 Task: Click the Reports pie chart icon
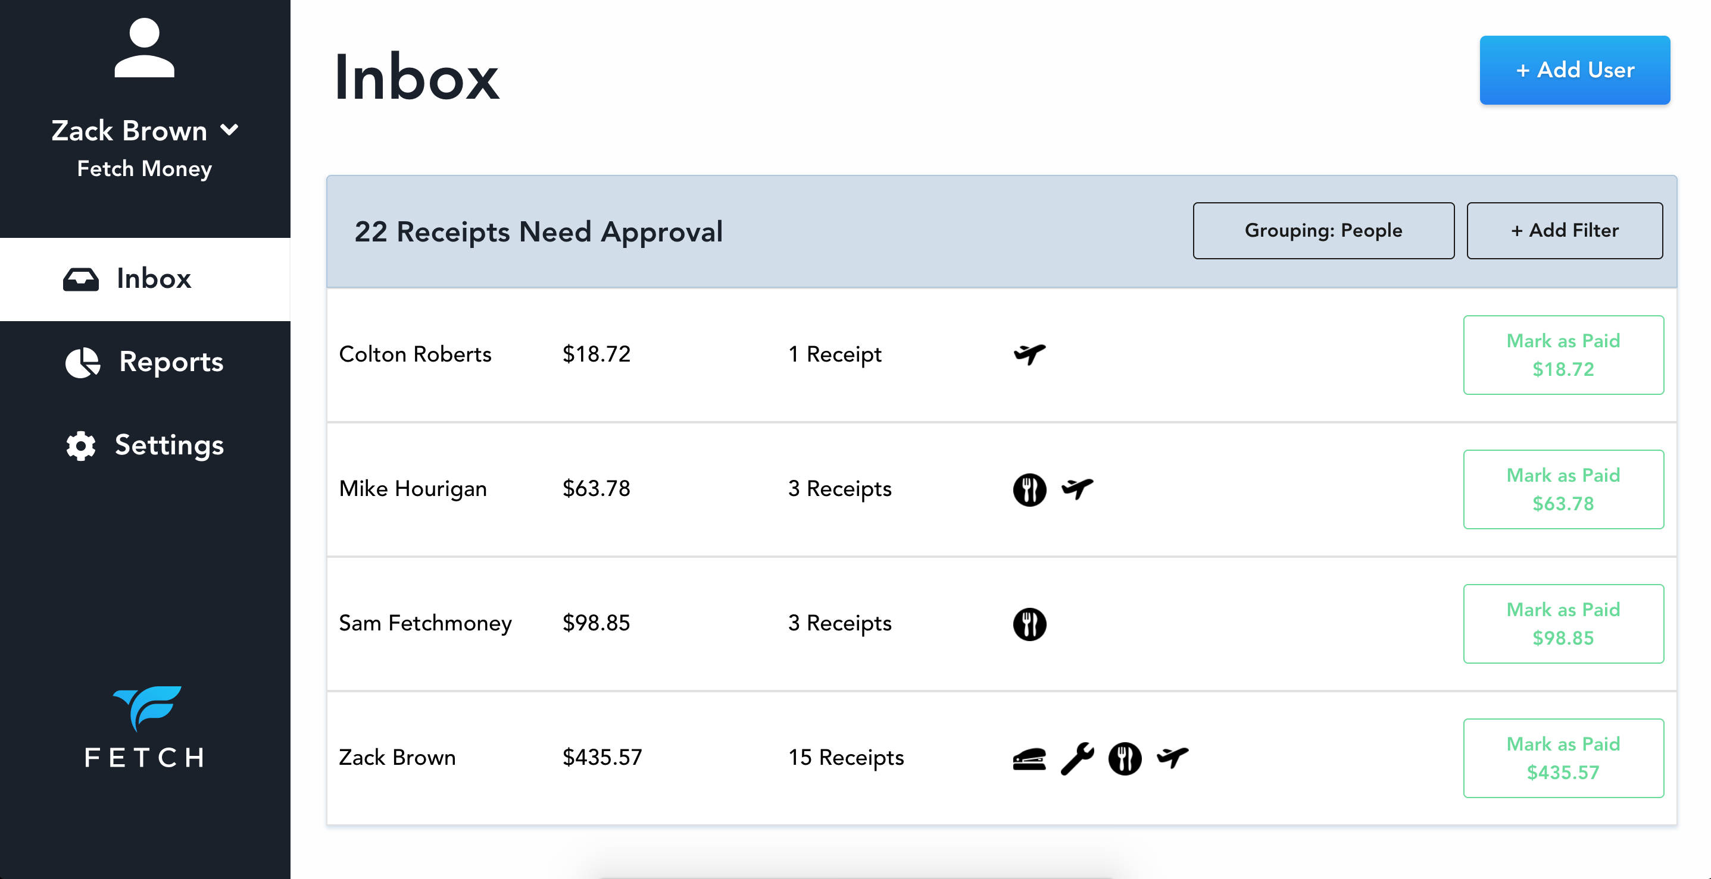click(x=84, y=362)
